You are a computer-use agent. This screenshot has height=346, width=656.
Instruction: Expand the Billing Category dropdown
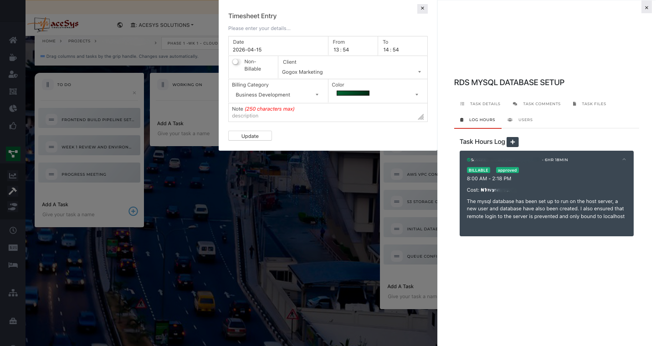pos(277,95)
